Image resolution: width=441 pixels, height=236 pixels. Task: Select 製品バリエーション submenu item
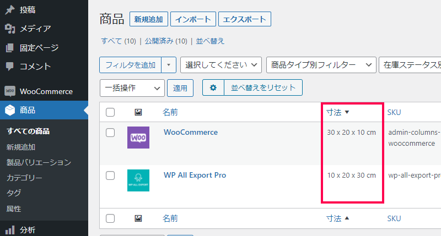39,162
